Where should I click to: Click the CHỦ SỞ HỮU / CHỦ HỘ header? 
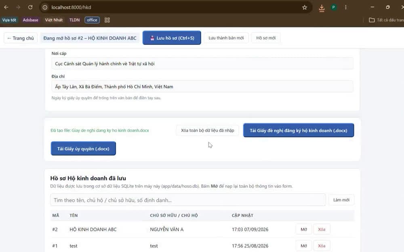tap(174, 215)
